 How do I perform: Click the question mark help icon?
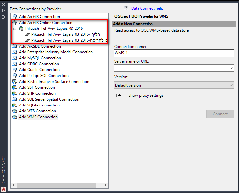pyautogui.click(x=126, y=8)
